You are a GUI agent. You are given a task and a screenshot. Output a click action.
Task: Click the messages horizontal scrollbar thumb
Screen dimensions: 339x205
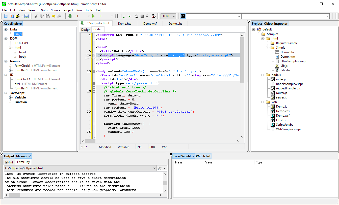pyautogui.click(x=14, y=195)
